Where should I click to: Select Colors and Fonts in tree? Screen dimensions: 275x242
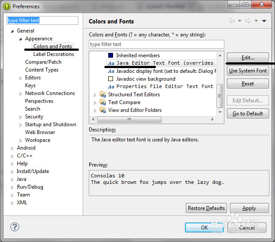[x=52, y=46]
